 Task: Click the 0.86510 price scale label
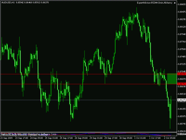[182, 94]
